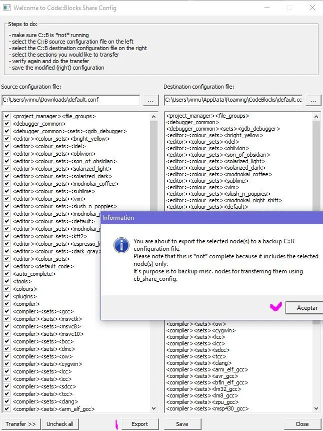Select <compiler><sets><clang> in destination list
This screenshot has height=431, width=323.
pos(199,363)
